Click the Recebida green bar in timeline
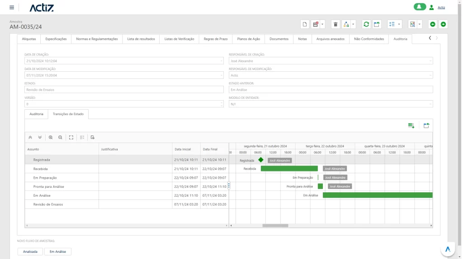 click(x=289, y=169)
